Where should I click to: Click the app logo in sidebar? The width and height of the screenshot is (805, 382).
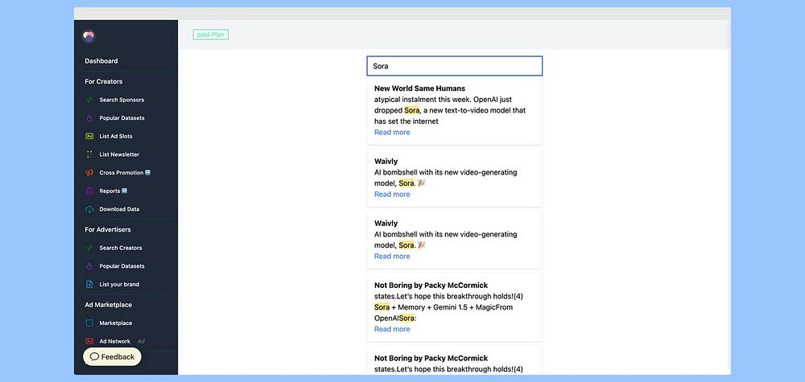tap(89, 36)
